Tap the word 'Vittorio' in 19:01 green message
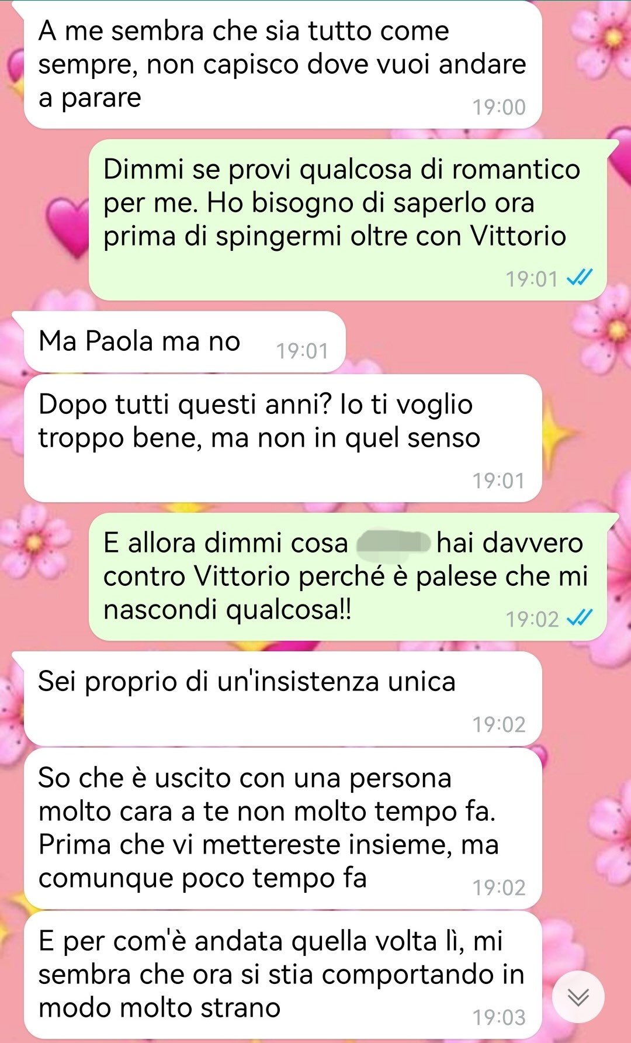Image resolution: width=631 pixels, height=1043 pixels. pyautogui.click(x=519, y=236)
